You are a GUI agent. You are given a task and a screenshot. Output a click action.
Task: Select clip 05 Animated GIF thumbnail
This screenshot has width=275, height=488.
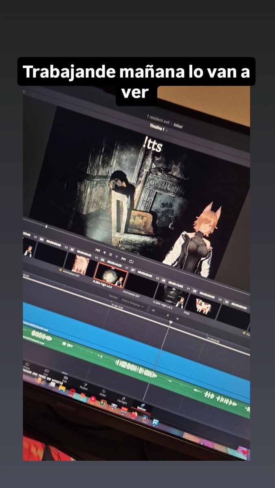80,264
